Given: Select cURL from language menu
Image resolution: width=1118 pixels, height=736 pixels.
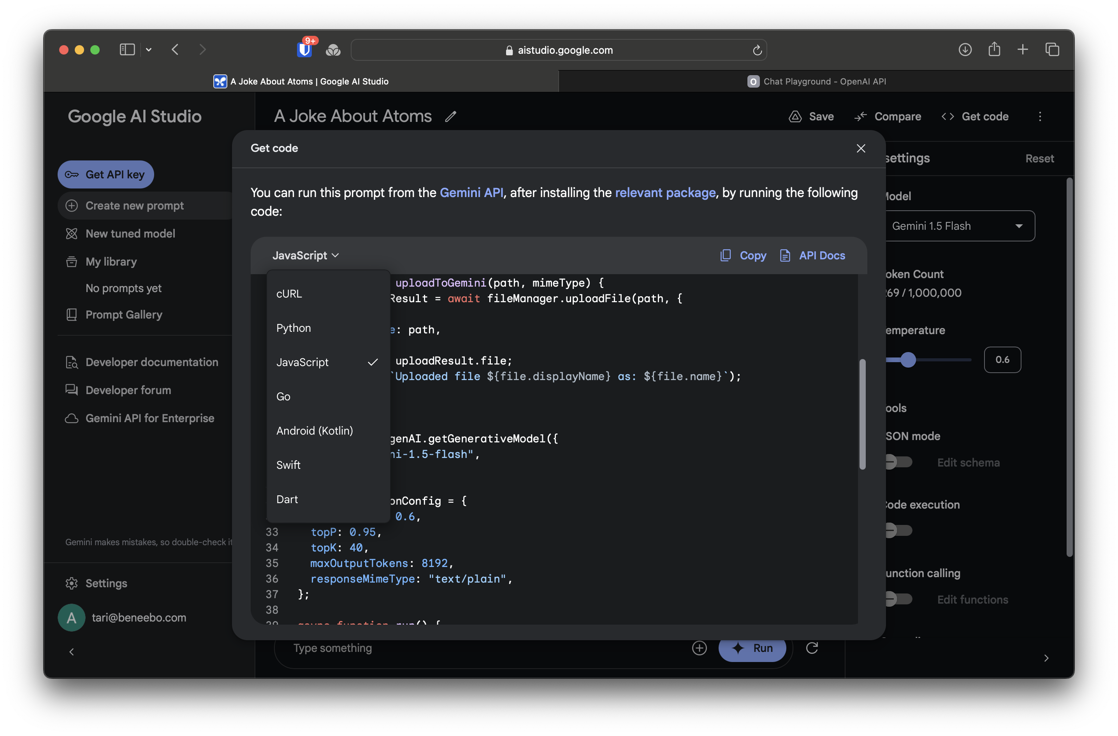Looking at the screenshot, I should tap(328, 294).
